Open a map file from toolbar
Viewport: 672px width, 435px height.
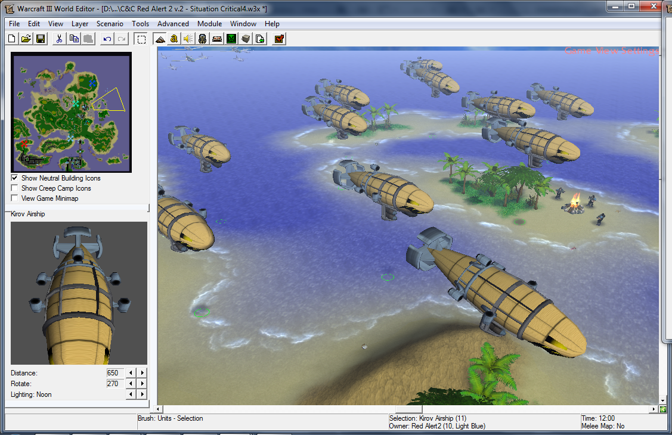pos(26,39)
